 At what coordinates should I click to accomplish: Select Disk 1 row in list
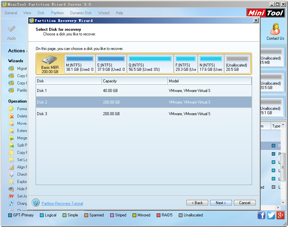coord(144,91)
